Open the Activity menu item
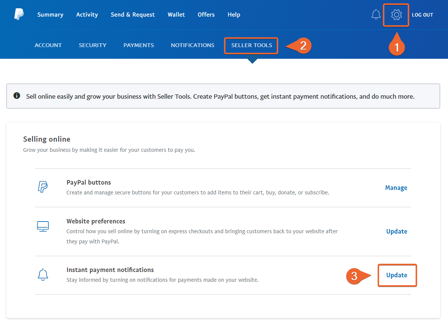The image size is (448, 324). 87,15
